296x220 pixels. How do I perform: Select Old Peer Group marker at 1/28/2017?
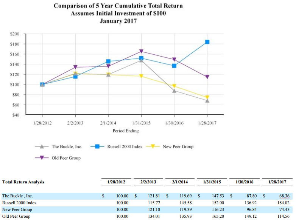click(x=207, y=77)
